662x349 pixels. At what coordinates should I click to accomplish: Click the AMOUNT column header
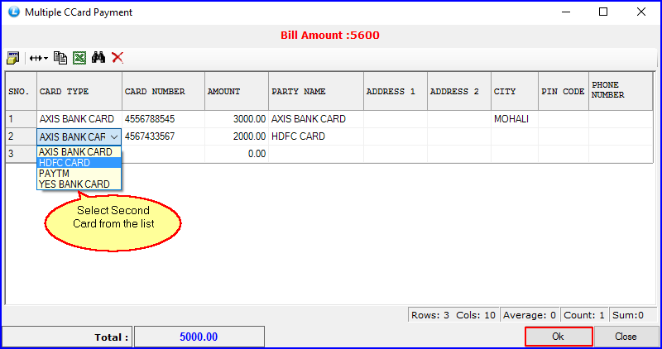[x=237, y=91]
